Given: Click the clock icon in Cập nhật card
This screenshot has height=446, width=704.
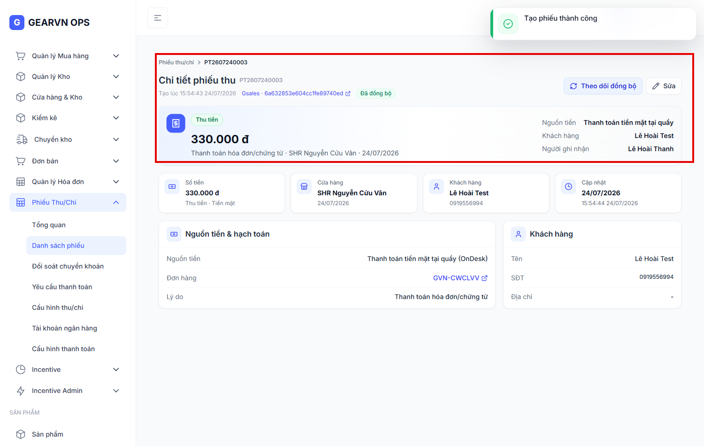Looking at the screenshot, I should point(568,186).
